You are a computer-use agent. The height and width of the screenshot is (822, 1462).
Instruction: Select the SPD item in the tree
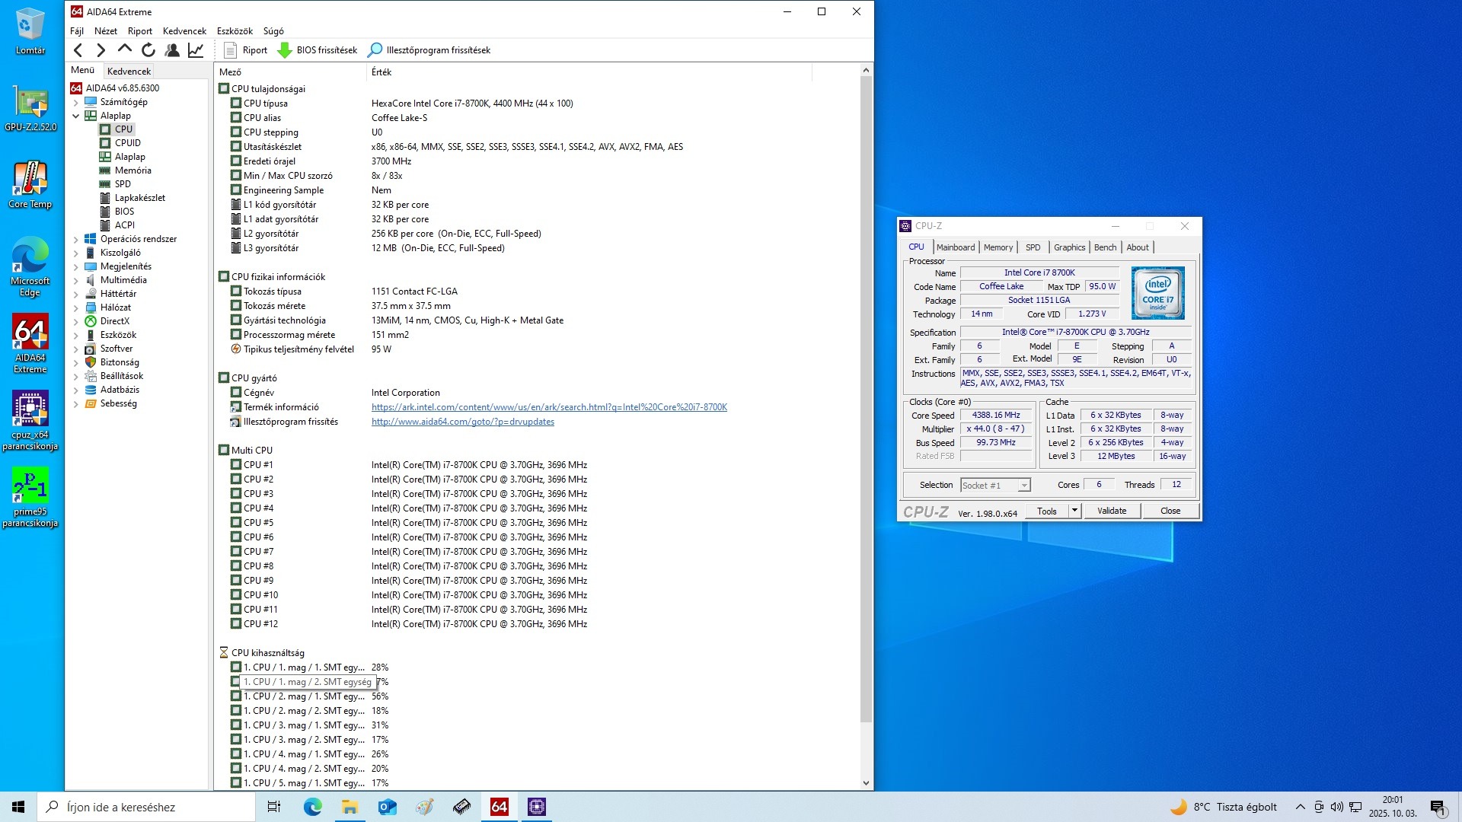123,184
